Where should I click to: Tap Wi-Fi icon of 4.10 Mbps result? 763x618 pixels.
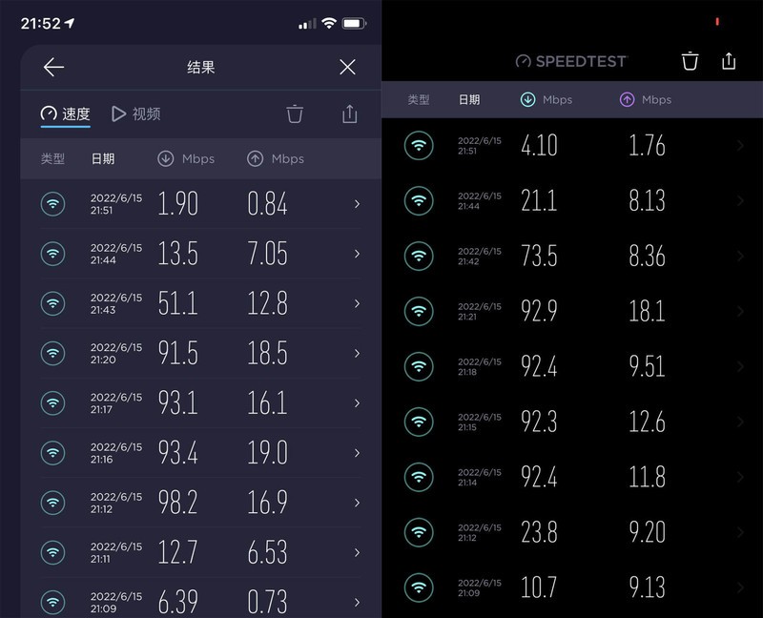click(418, 145)
